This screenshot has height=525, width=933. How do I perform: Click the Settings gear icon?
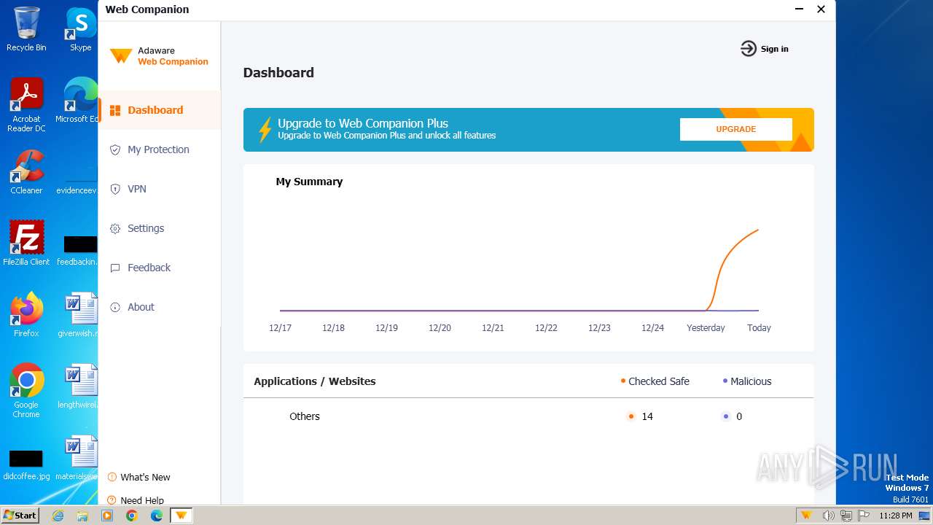pyautogui.click(x=115, y=228)
